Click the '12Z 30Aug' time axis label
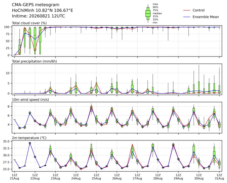 pyautogui.click(x=199, y=177)
